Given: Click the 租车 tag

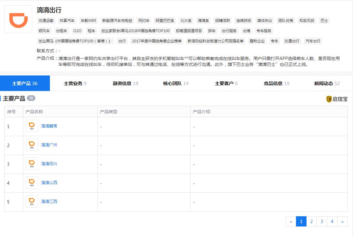Looking at the screenshot, I should (91, 31).
